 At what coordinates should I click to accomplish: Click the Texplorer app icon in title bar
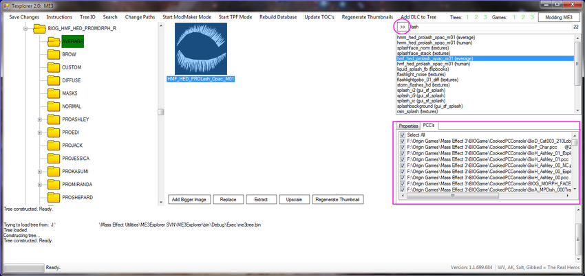[x=6, y=5]
